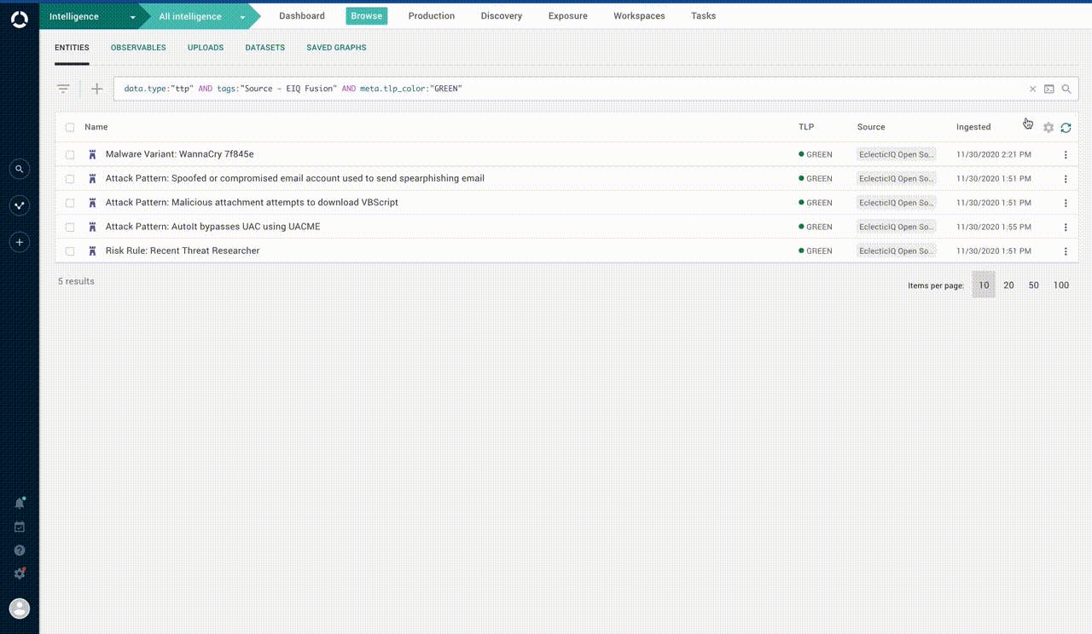
Task: Switch to the Uploads tab
Action: point(206,48)
